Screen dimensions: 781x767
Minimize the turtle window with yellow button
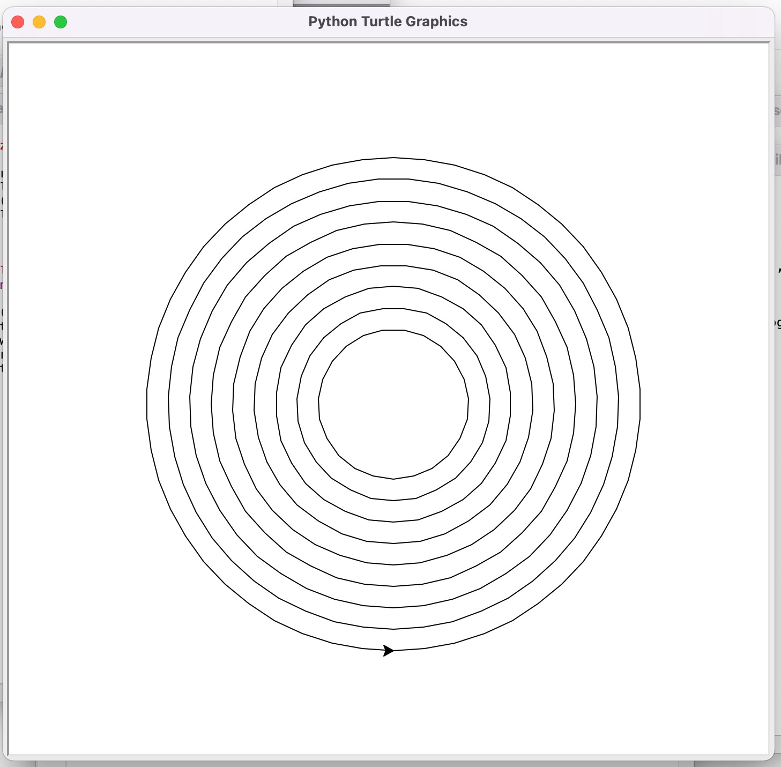(x=39, y=22)
